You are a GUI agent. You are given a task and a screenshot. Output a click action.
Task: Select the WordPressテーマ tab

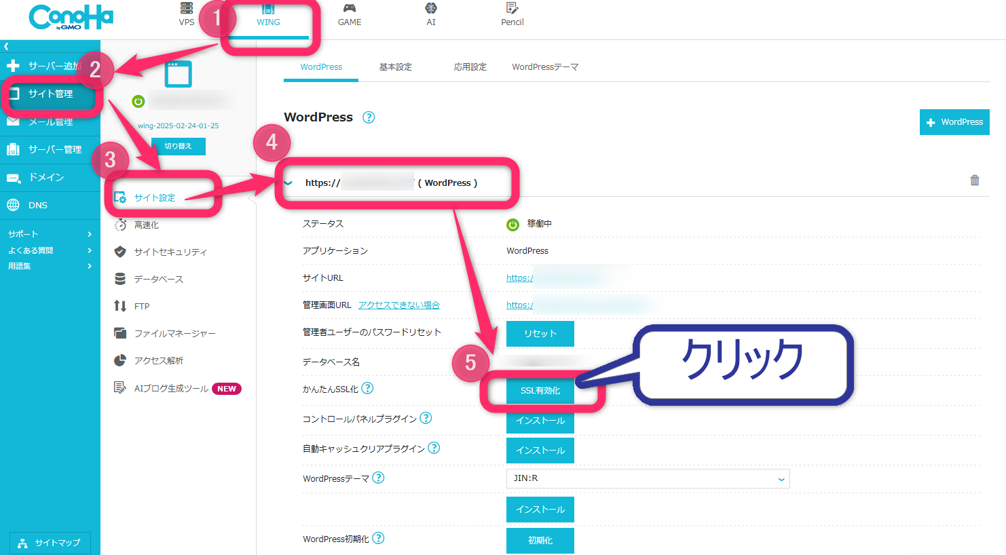pos(545,67)
